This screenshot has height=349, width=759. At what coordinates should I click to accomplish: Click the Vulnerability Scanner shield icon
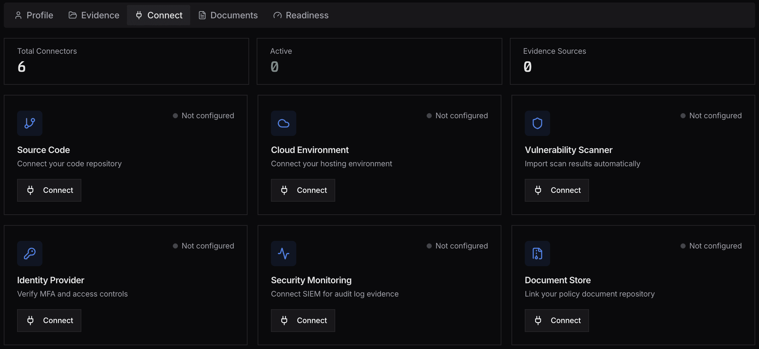point(537,123)
